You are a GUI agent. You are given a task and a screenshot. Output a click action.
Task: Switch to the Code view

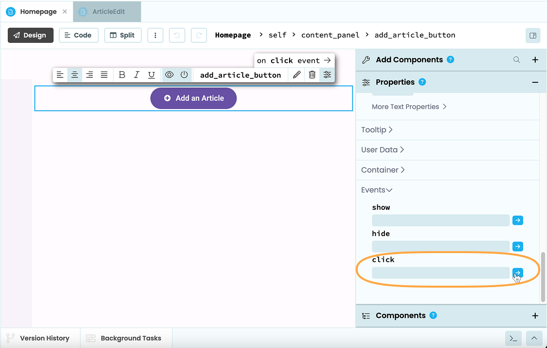tap(78, 35)
